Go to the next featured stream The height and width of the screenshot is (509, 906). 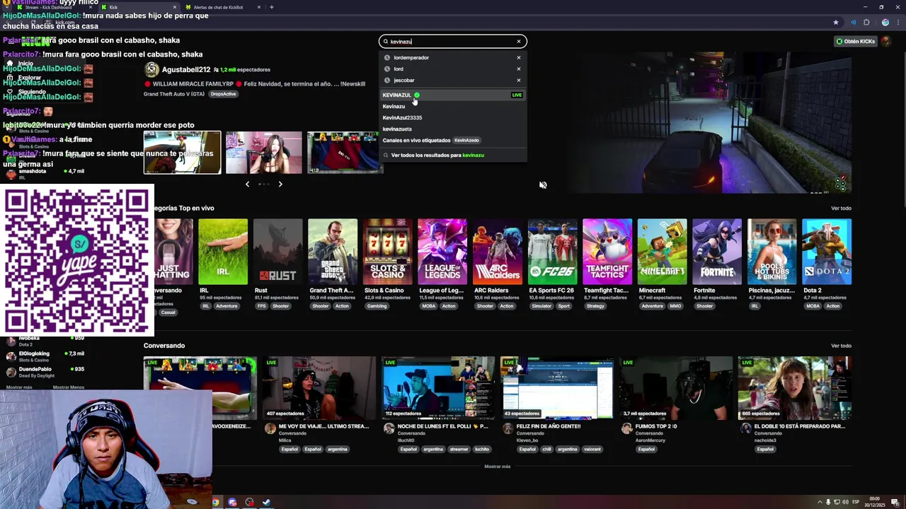coord(280,184)
